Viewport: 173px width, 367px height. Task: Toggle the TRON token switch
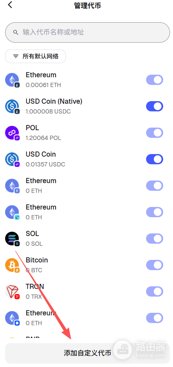tap(155, 291)
